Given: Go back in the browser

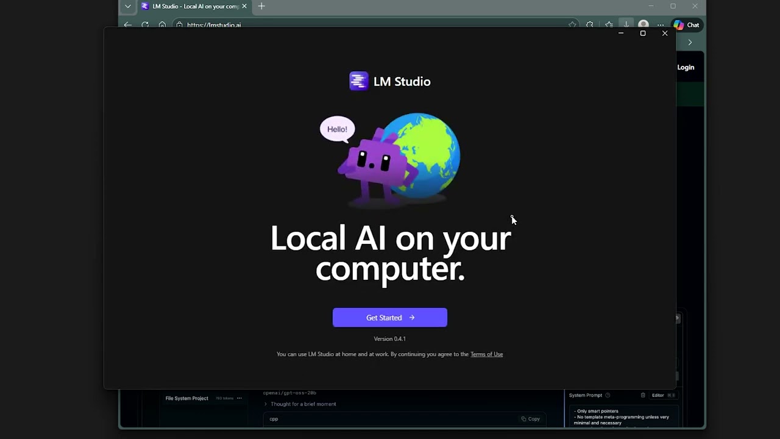Looking at the screenshot, I should coord(127,25).
